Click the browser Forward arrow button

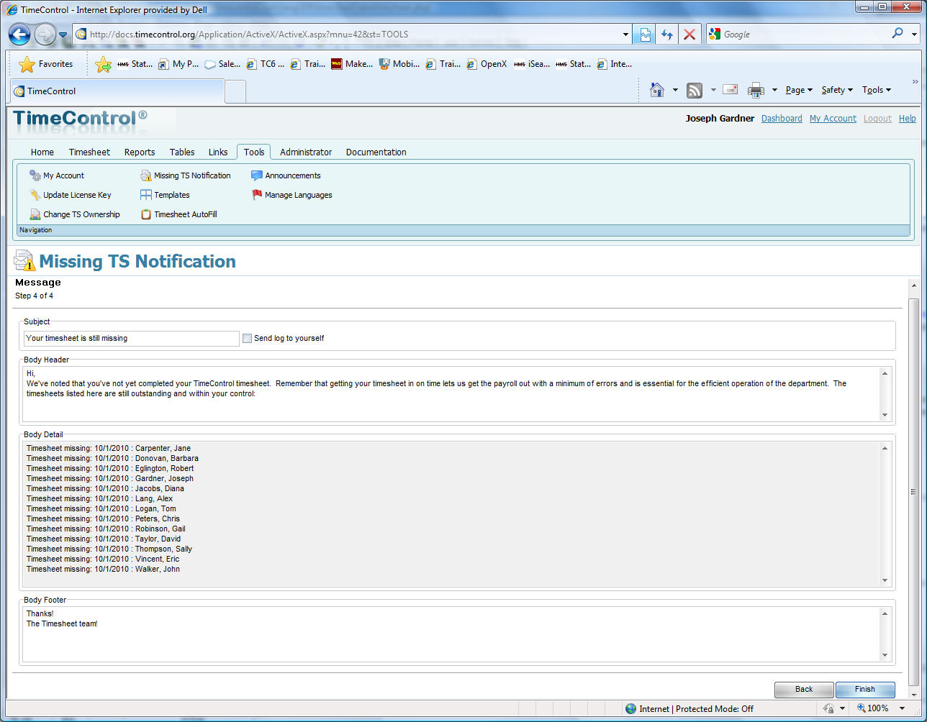pyautogui.click(x=45, y=34)
